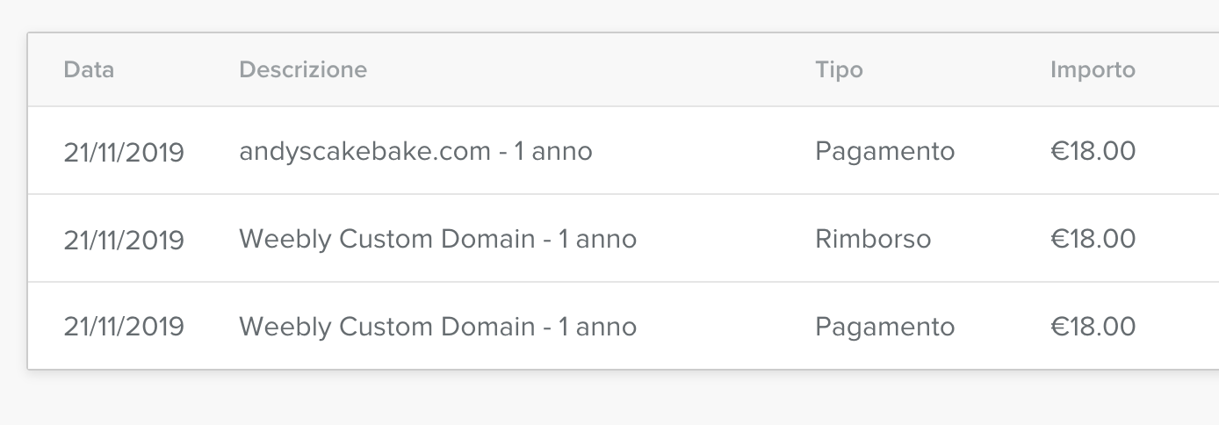Image resolution: width=1219 pixels, height=425 pixels.
Task: Select the andyscakebake.com payment row
Action: click(624, 151)
